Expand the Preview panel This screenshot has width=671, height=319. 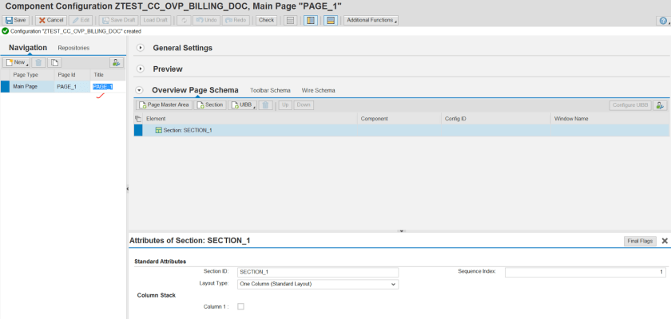tap(141, 69)
